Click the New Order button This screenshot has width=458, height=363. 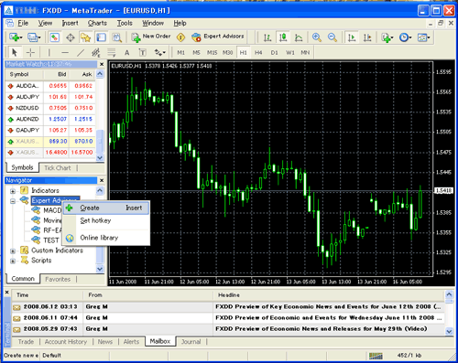click(x=151, y=37)
